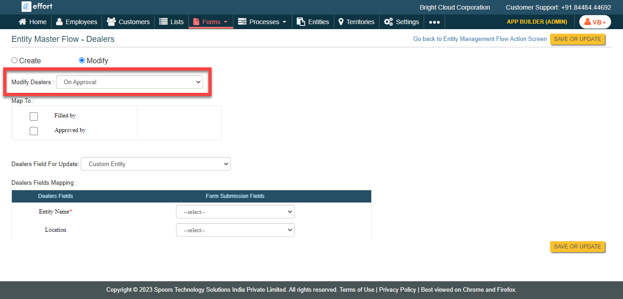Click the Employees person icon
Screen dimensions: 623x299
pos(60,22)
